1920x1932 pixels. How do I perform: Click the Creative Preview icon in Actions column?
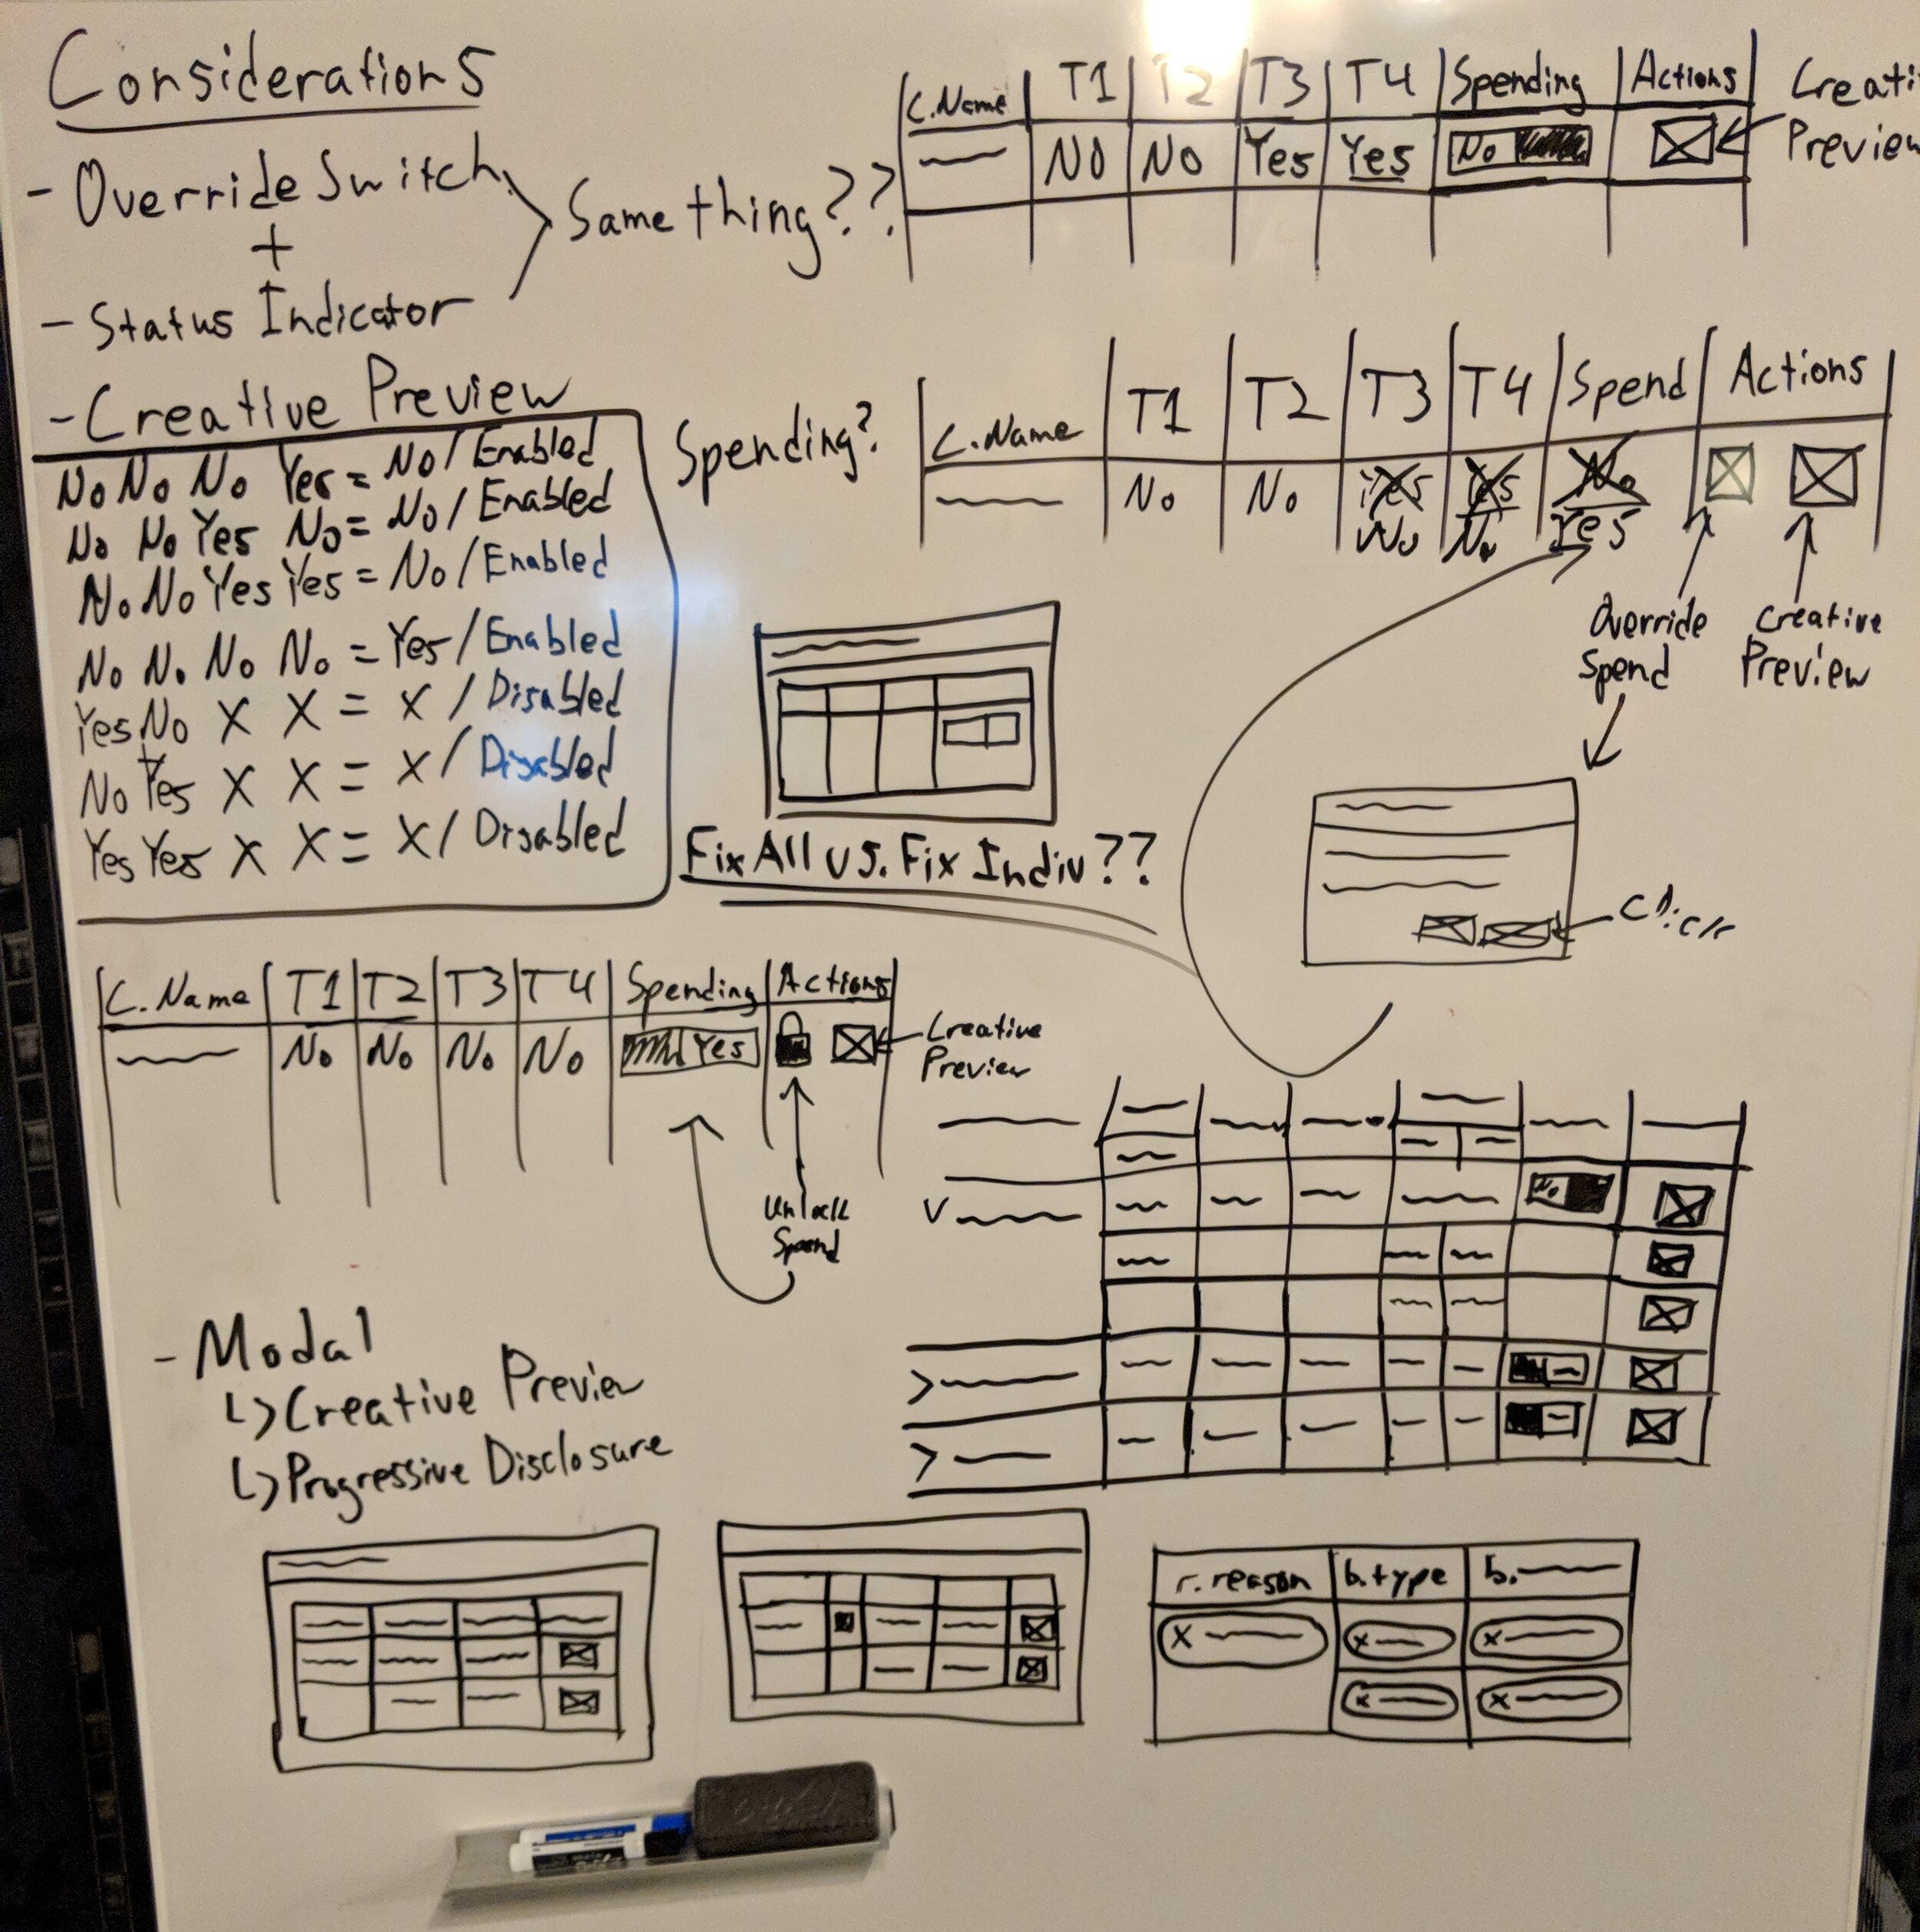1706,142
